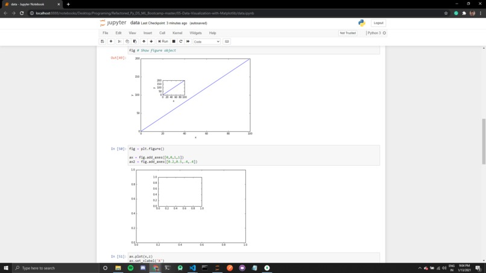This screenshot has height=273, width=486.
Task: Open the Chrome profile avatar
Action: (x=472, y=13)
